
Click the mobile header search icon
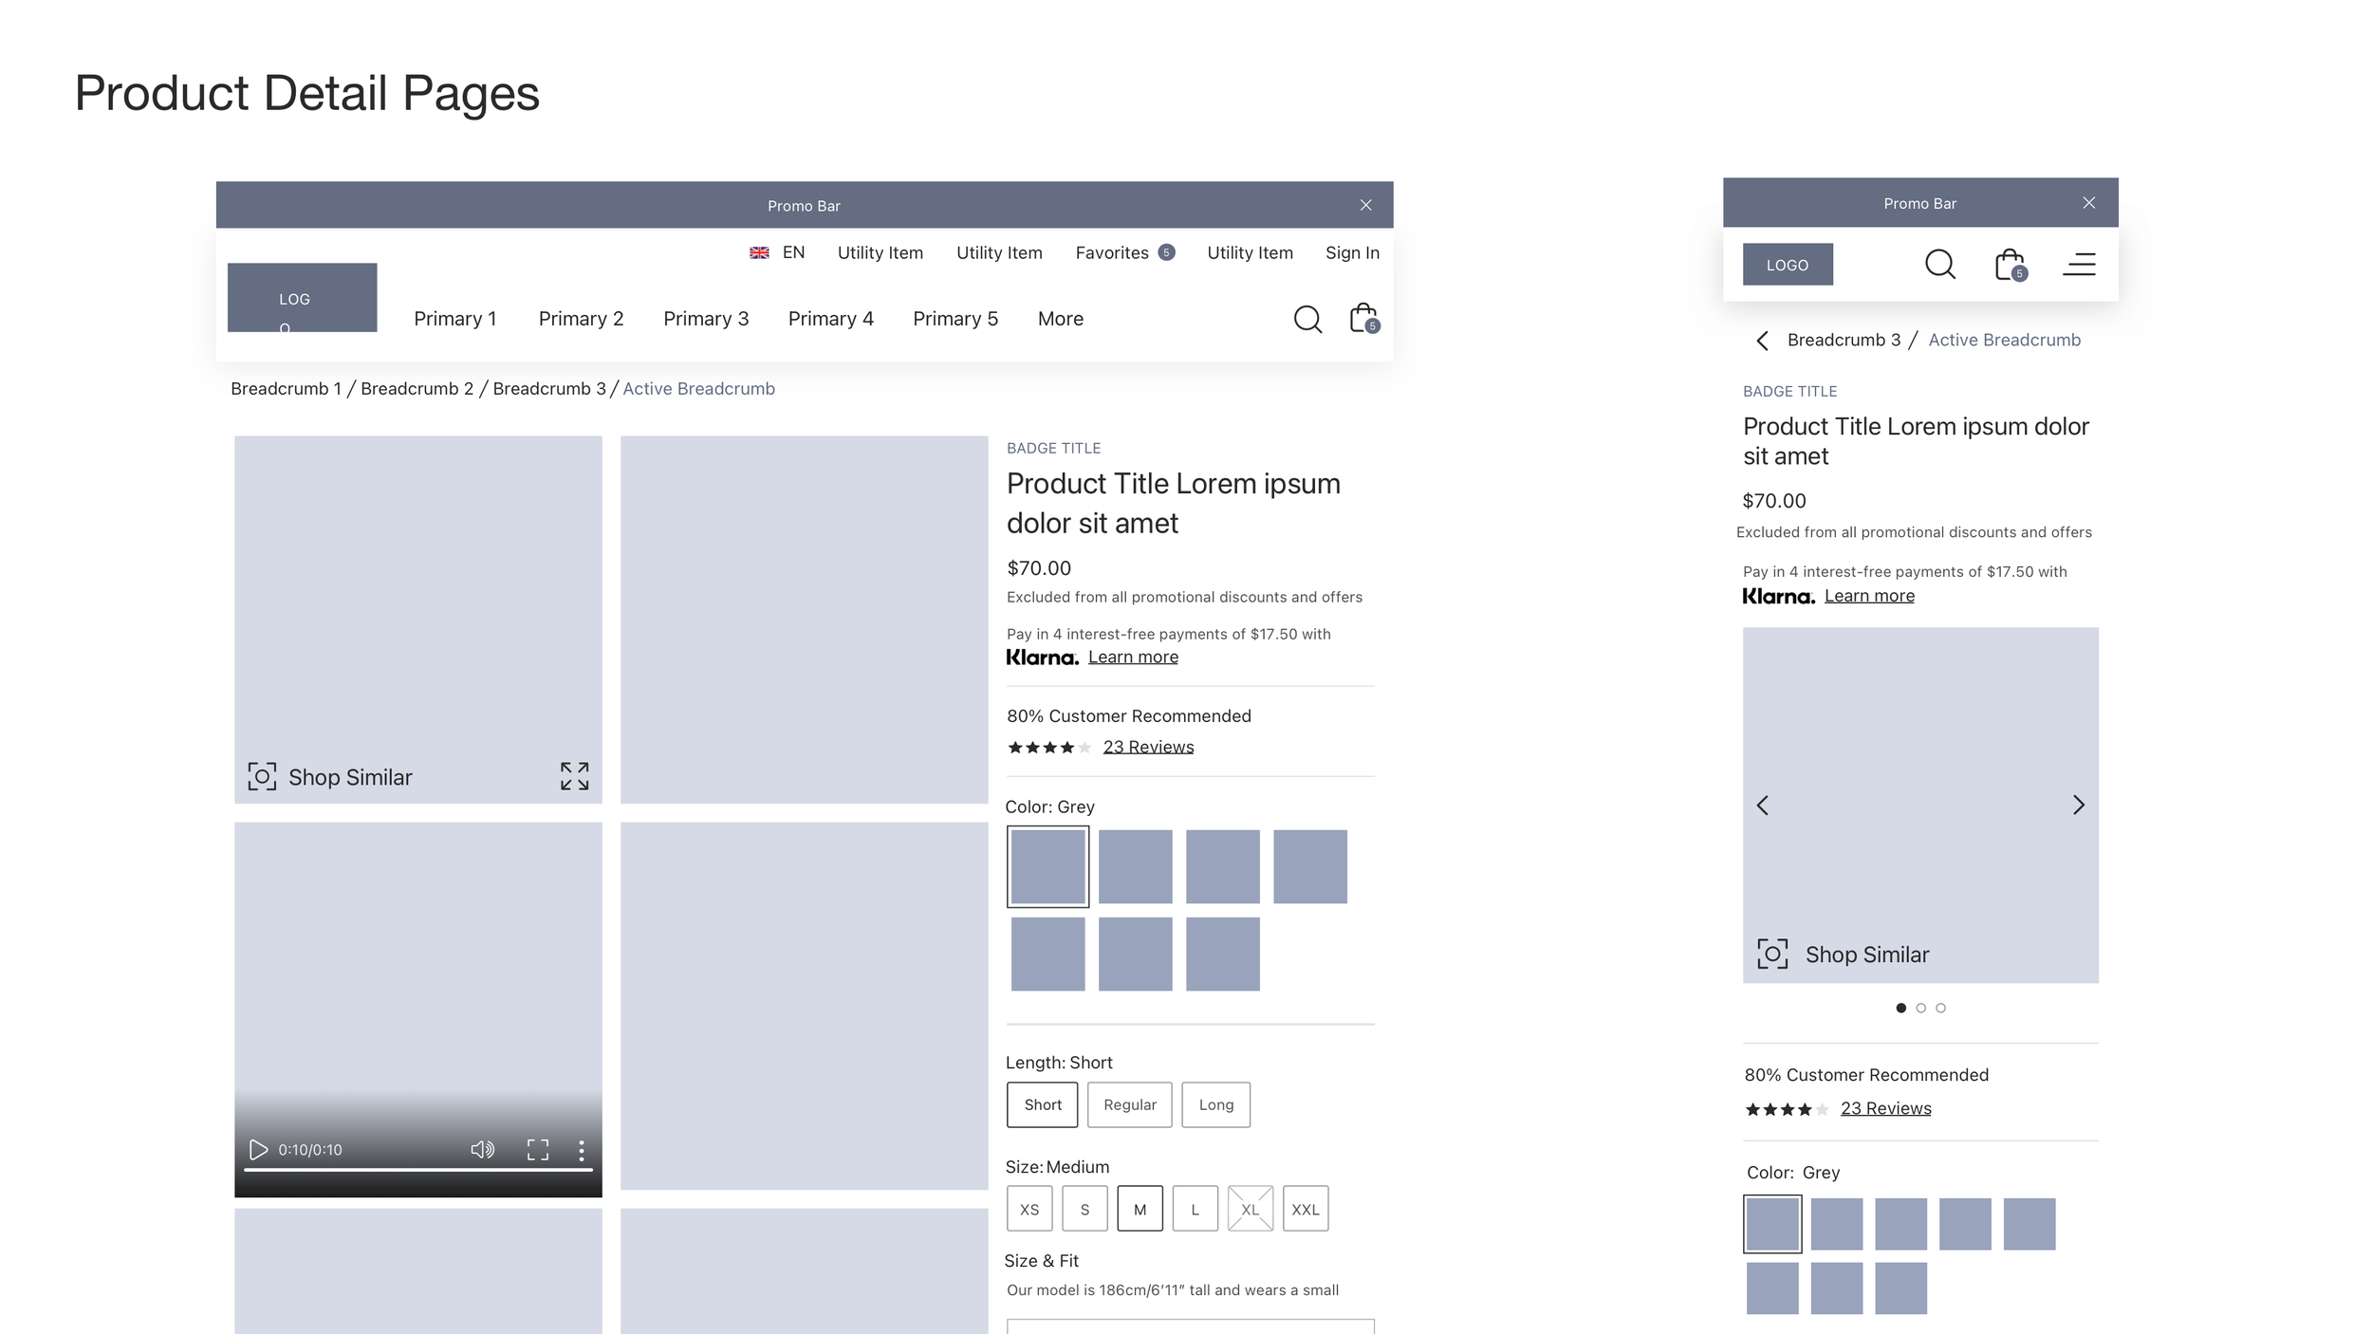(x=1939, y=264)
